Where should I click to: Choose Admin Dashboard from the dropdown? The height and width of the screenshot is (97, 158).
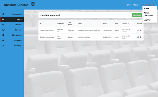pyautogui.click(x=148, y=14)
